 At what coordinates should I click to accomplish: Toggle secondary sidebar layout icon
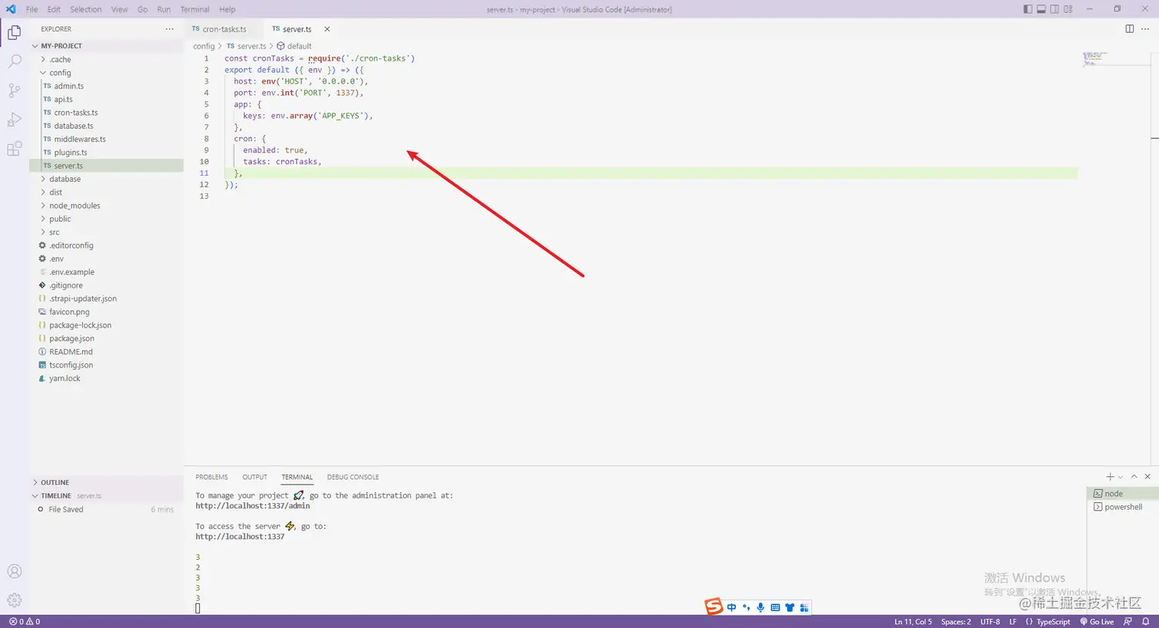click(1055, 9)
